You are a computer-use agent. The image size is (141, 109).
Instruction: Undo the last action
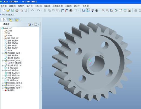pyautogui.click(x=32, y=10)
